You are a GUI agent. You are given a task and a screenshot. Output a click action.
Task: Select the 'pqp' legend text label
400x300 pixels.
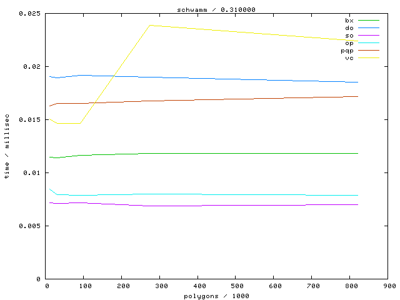[347, 51]
